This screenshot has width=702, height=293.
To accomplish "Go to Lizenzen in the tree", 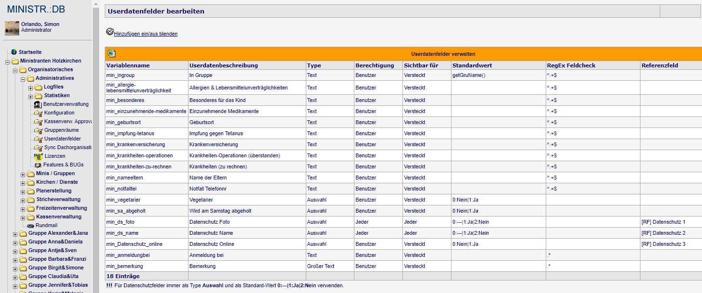I will click(55, 156).
